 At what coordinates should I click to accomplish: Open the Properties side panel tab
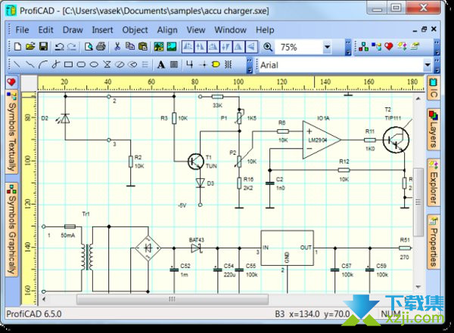434,242
